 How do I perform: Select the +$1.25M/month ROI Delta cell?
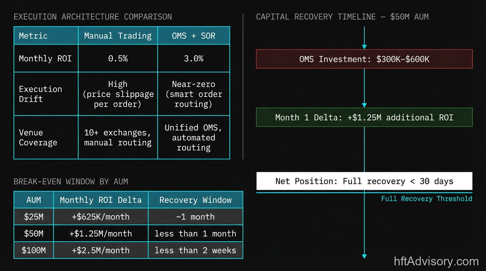point(101,234)
